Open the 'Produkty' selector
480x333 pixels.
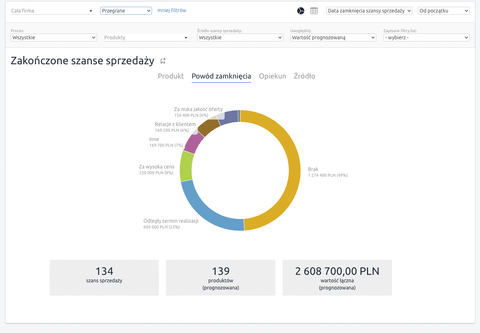click(147, 37)
